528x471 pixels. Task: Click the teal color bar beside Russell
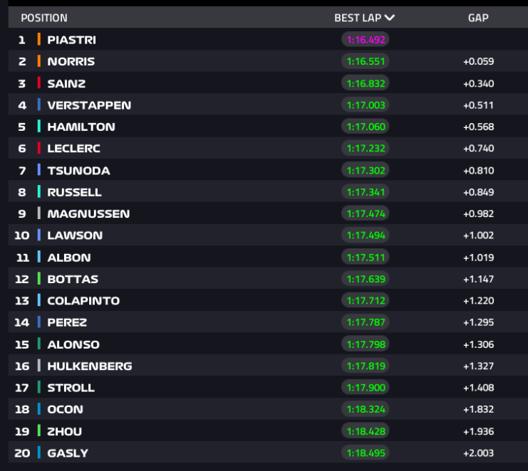[39, 192]
